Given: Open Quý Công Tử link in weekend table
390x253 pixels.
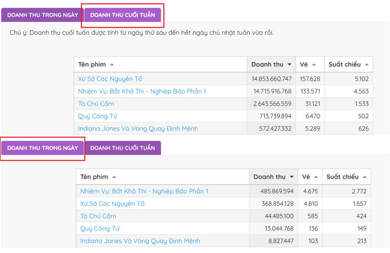Looking at the screenshot, I should (x=97, y=116).
